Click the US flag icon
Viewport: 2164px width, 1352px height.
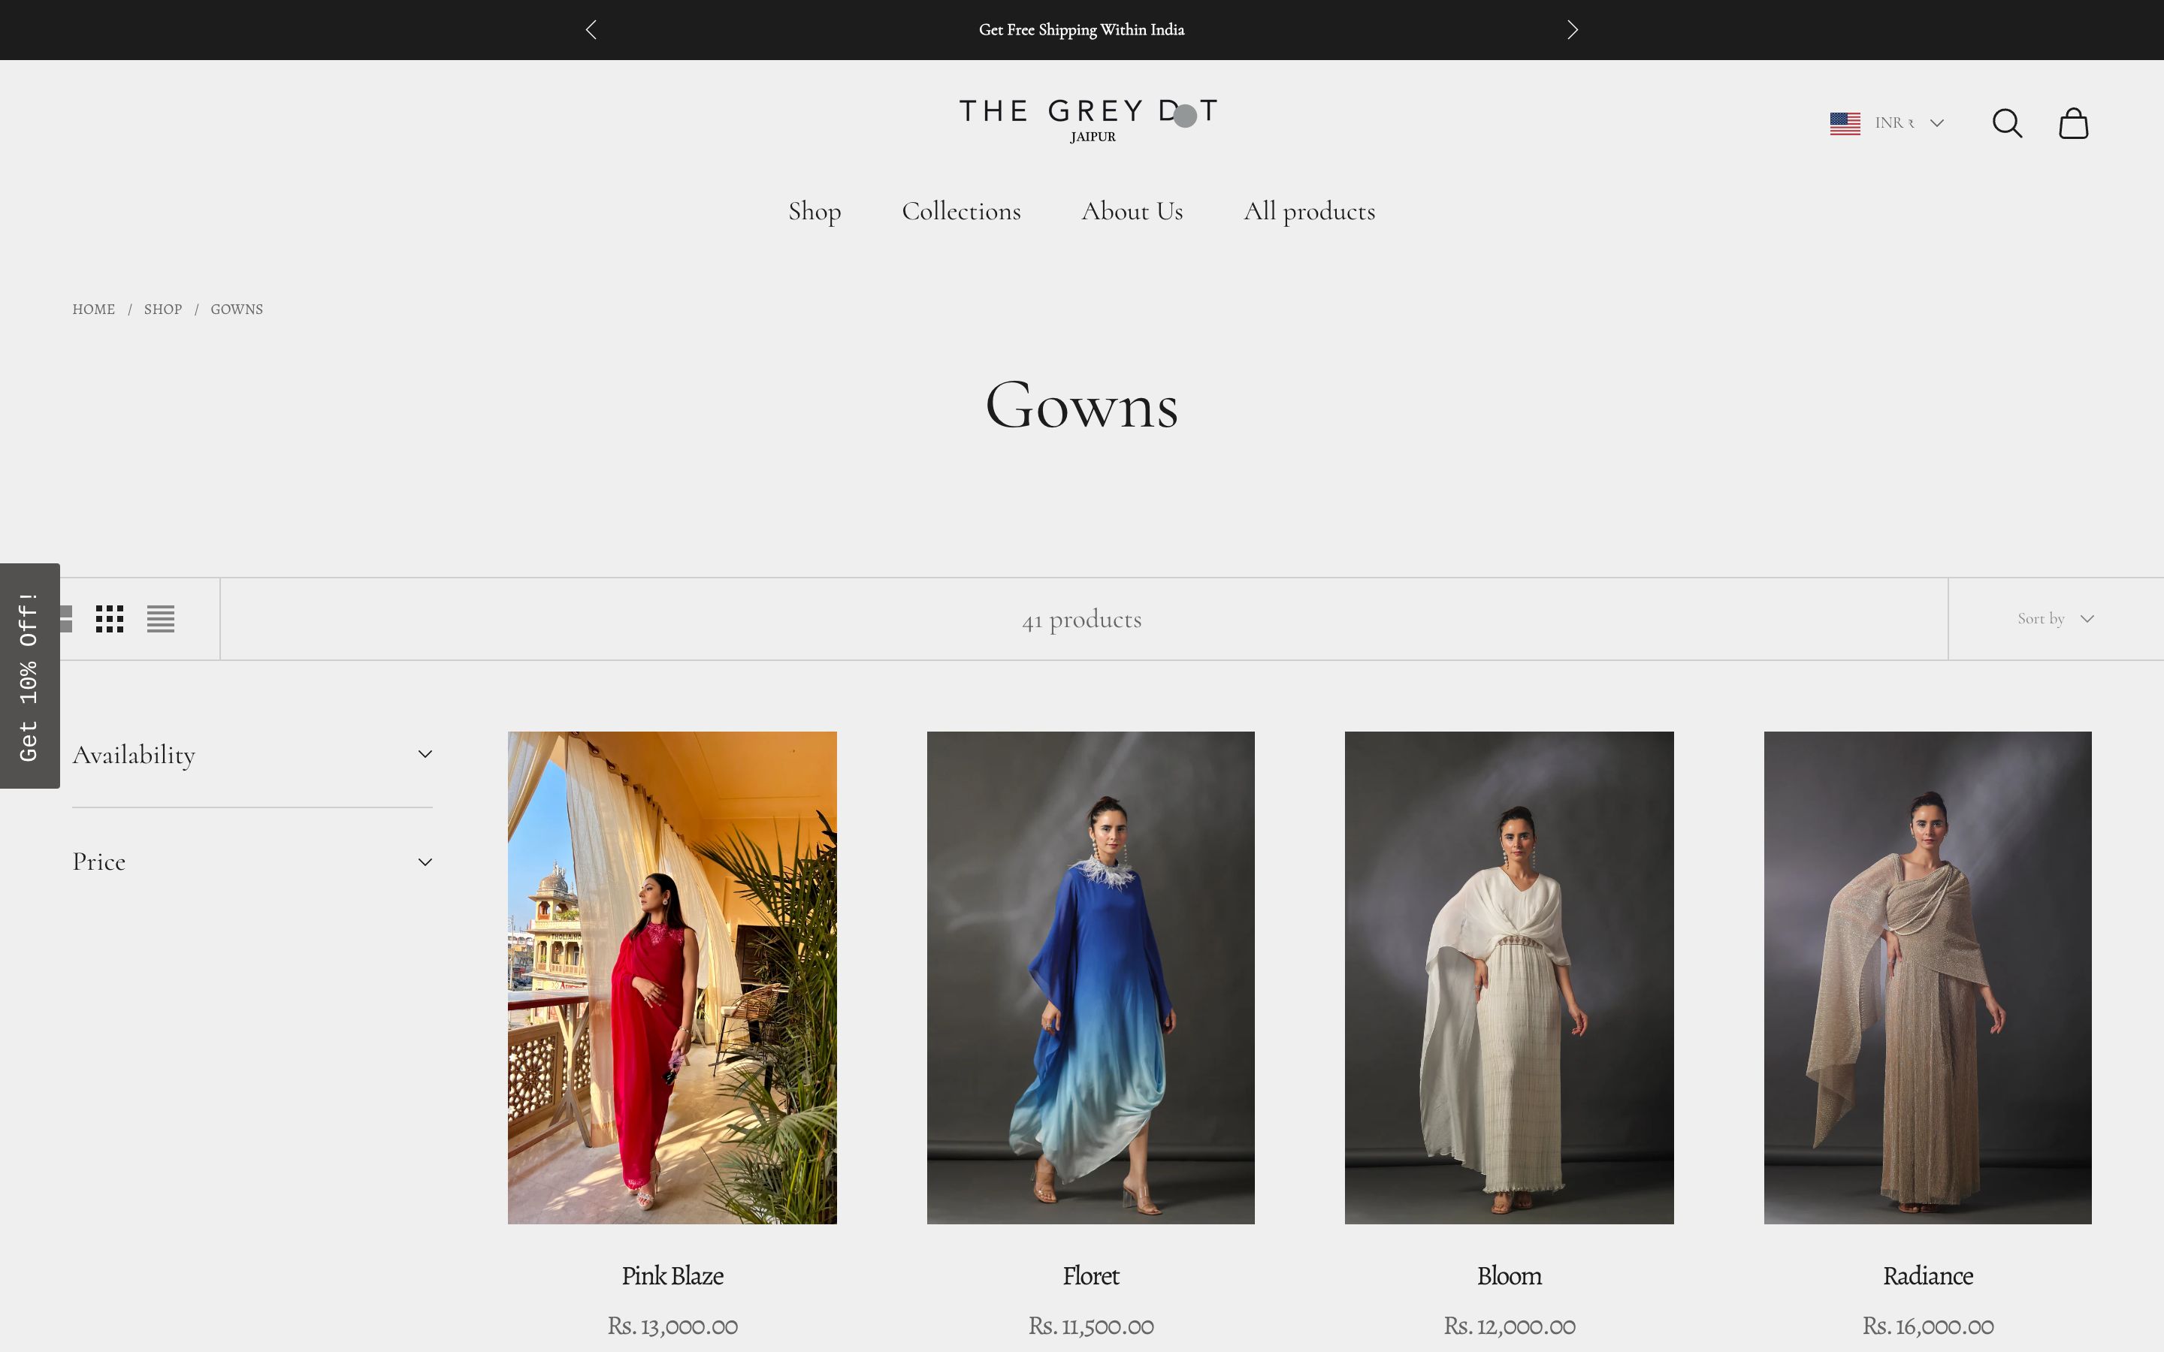point(1845,123)
